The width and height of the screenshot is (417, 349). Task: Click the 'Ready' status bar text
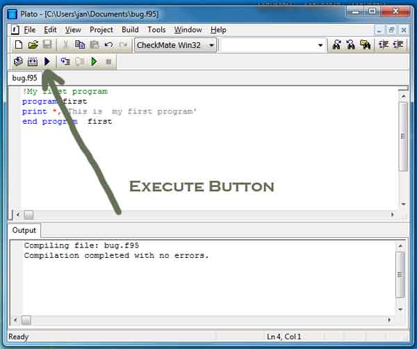[18, 336]
